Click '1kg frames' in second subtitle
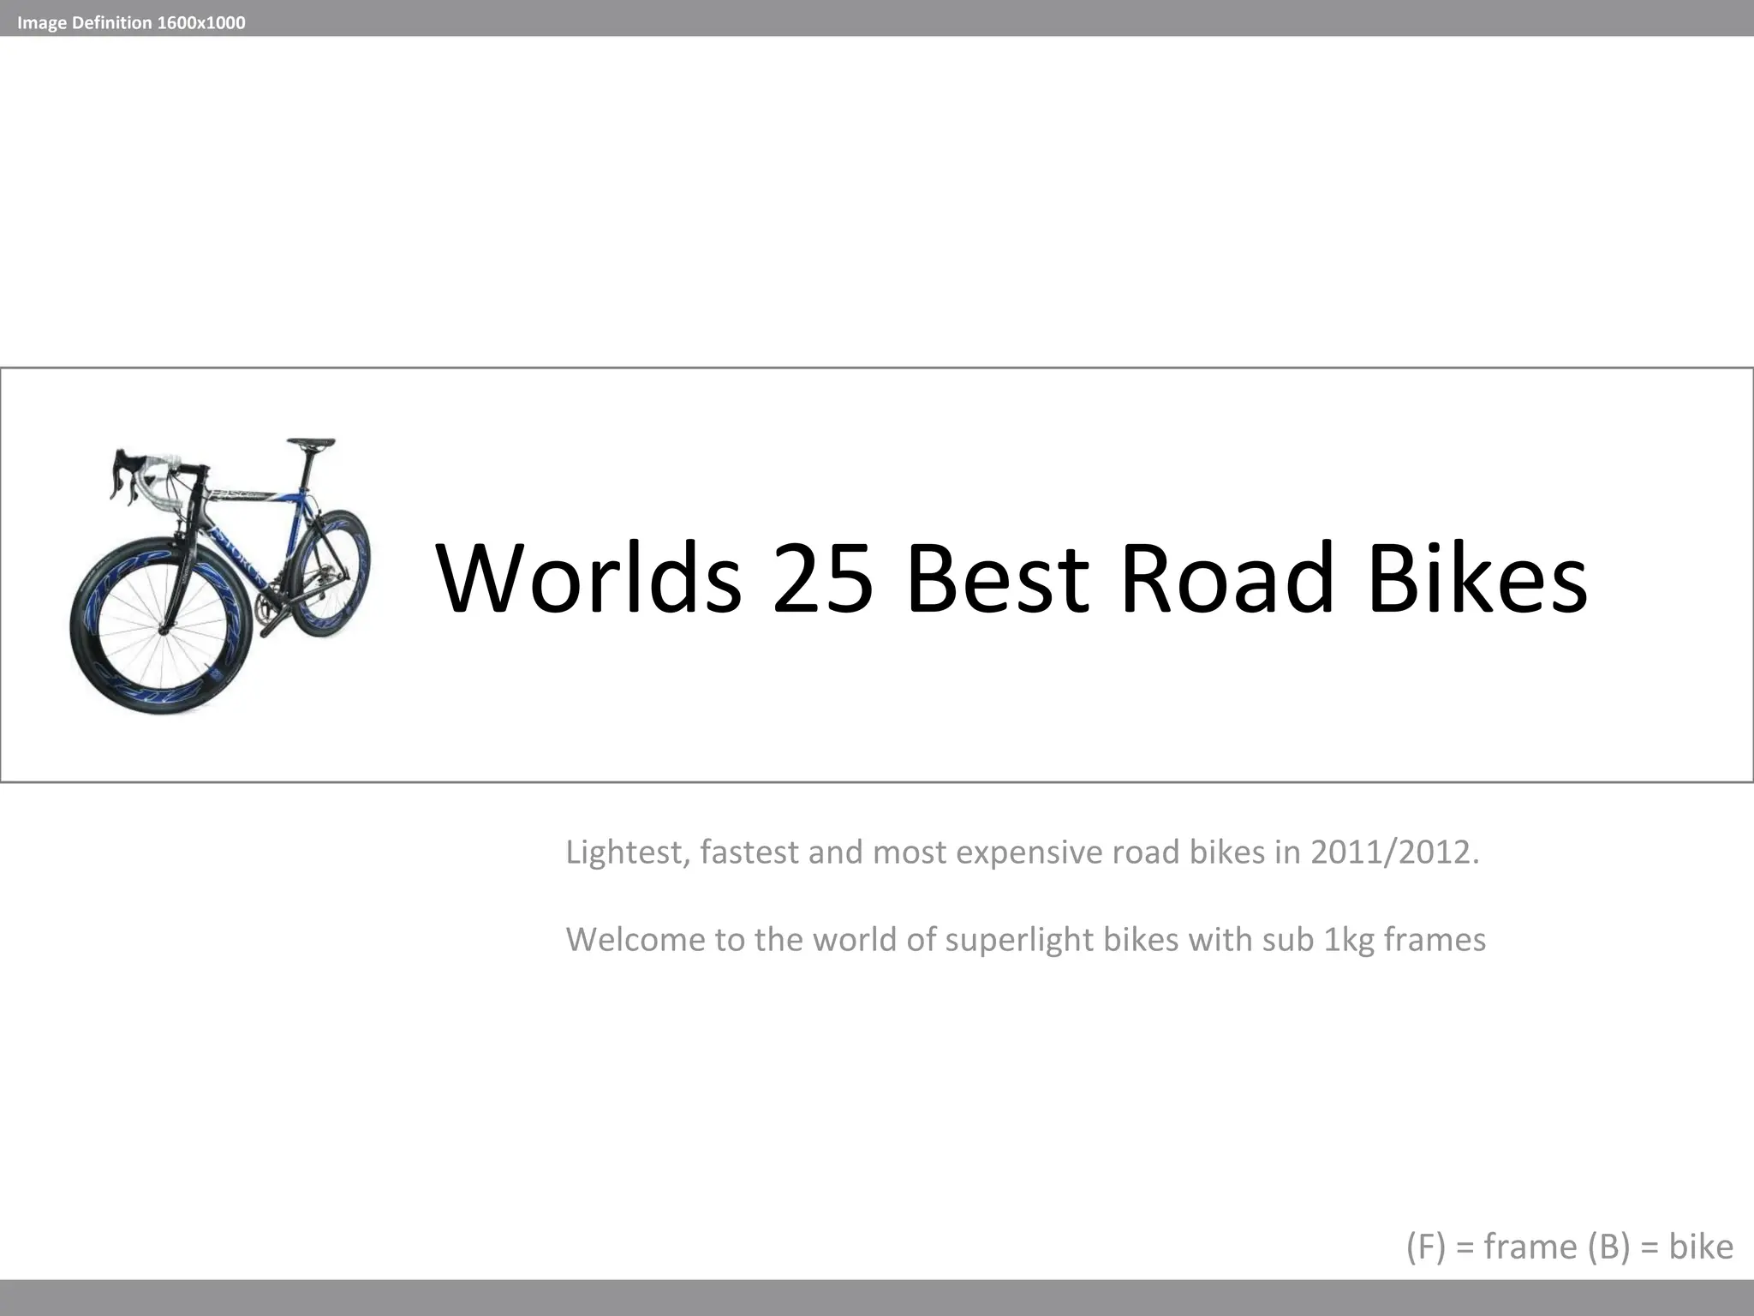This screenshot has height=1316, width=1754. click(x=1404, y=940)
